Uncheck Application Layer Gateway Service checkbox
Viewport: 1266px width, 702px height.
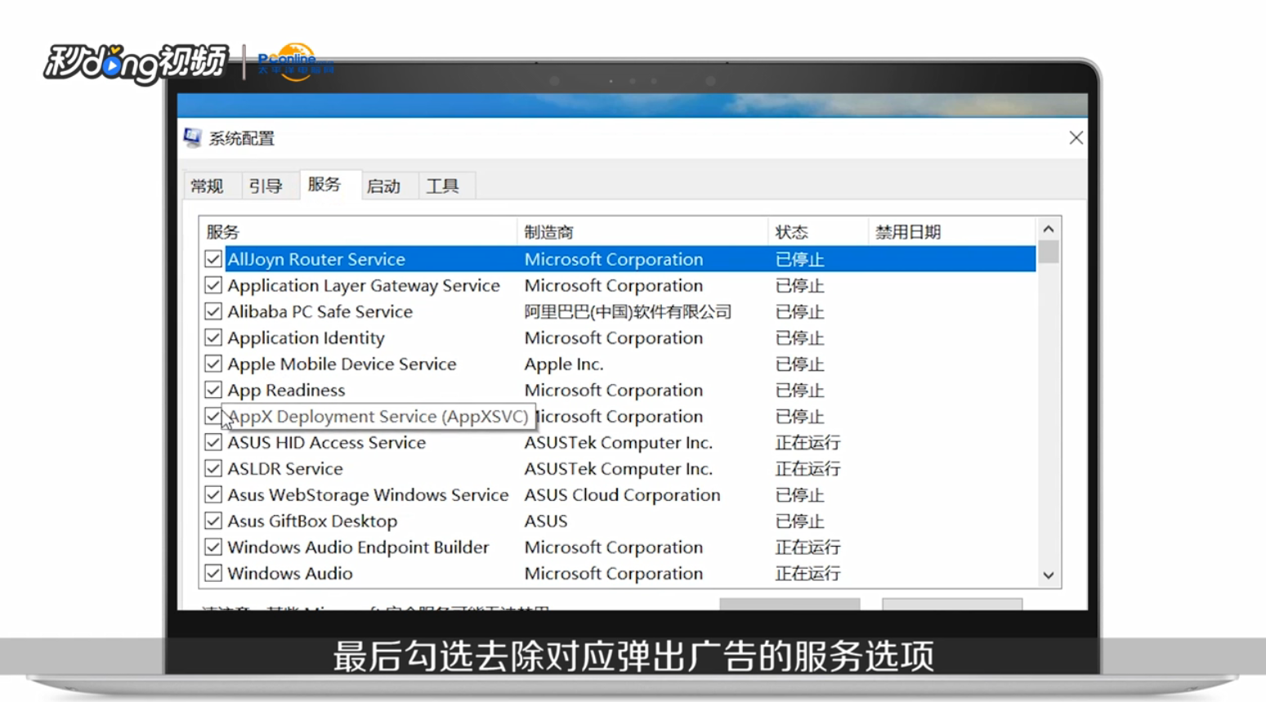tap(213, 285)
